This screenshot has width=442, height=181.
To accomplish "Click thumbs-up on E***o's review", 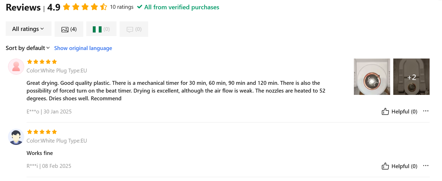I will click(x=385, y=111).
